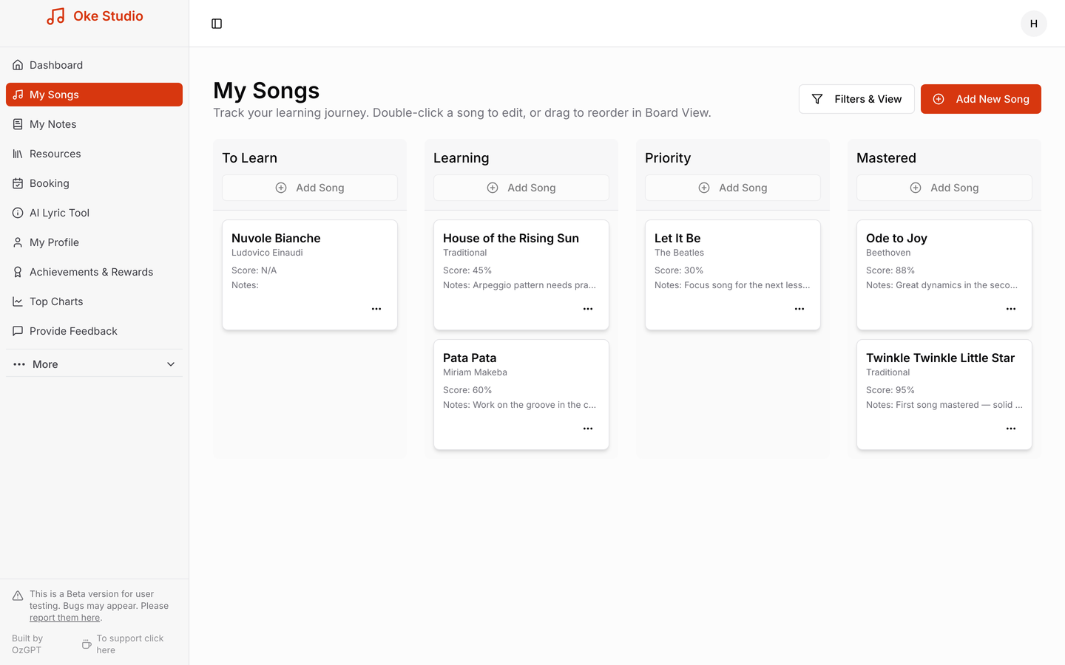The image size is (1065, 665).
Task: Click the Achievements award ribbon icon
Action: [18, 272]
